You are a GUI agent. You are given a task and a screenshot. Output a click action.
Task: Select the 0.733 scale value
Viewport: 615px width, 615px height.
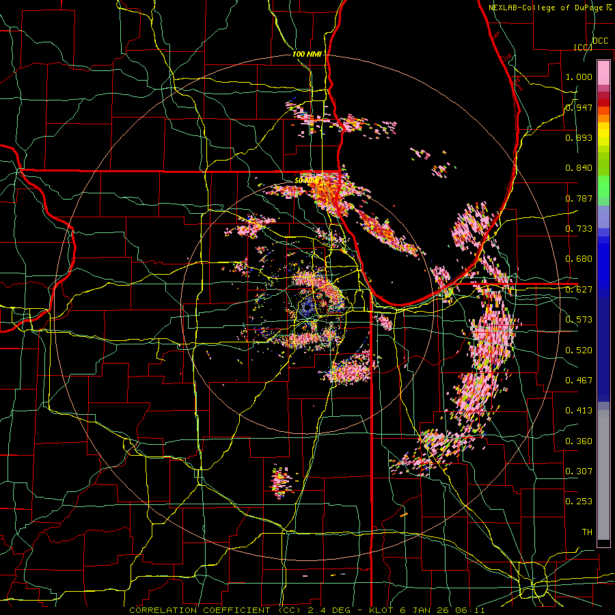tap(579, 229)
